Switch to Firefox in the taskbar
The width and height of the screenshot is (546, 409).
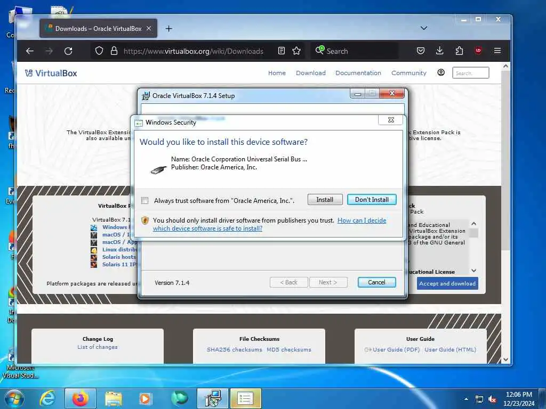(x=81, y=398)
